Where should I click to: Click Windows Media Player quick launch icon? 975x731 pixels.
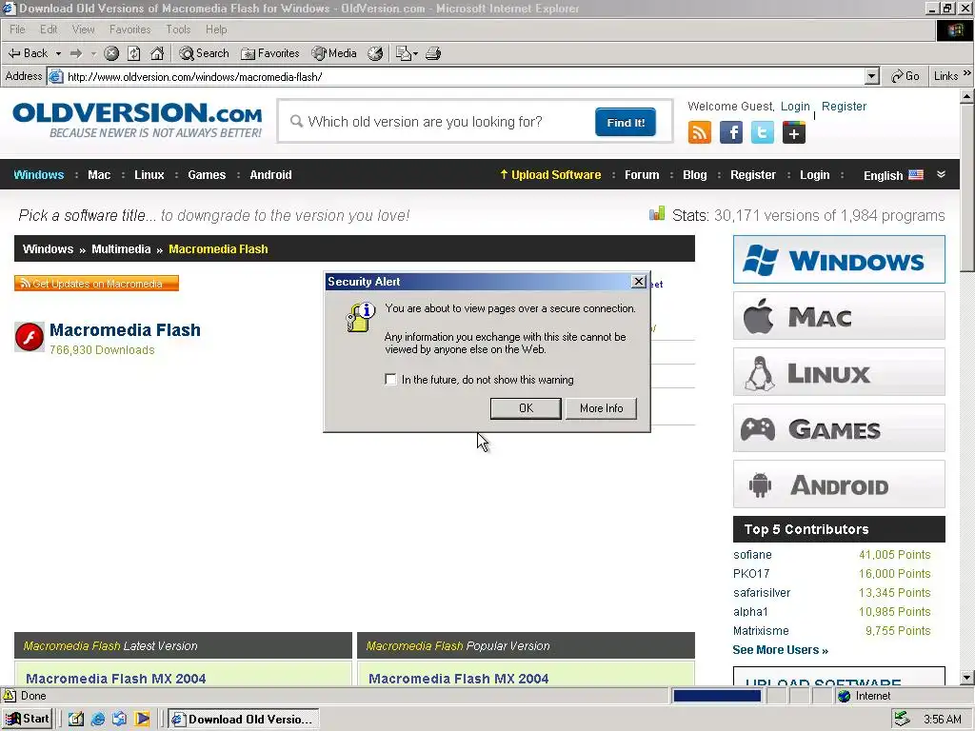[x=143, y=720]
